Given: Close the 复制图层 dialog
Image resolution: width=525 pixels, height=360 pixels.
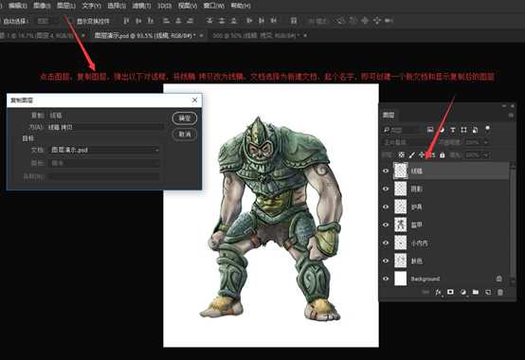Looking at the screenshot, I should point(195,100).
